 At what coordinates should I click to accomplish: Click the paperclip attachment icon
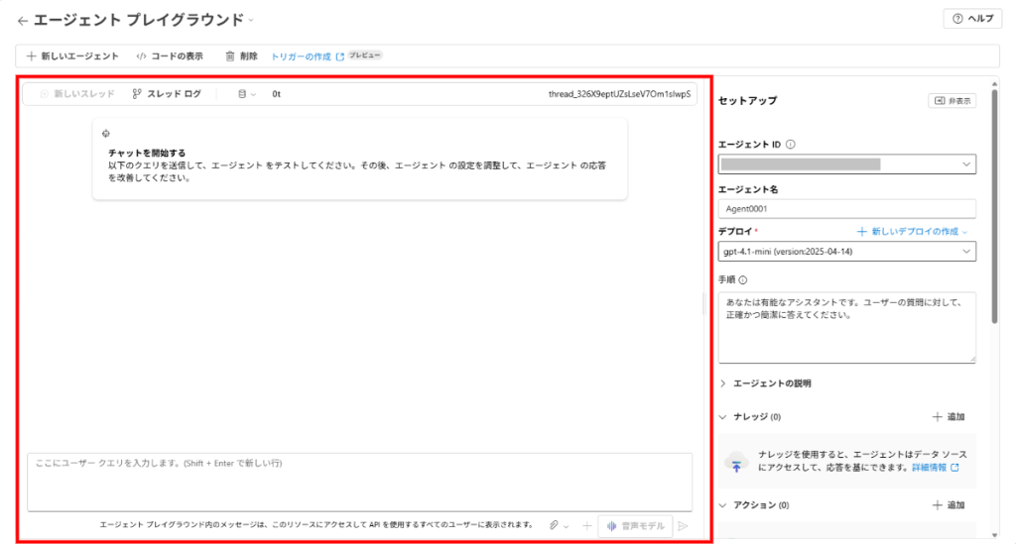click(555, 525)
